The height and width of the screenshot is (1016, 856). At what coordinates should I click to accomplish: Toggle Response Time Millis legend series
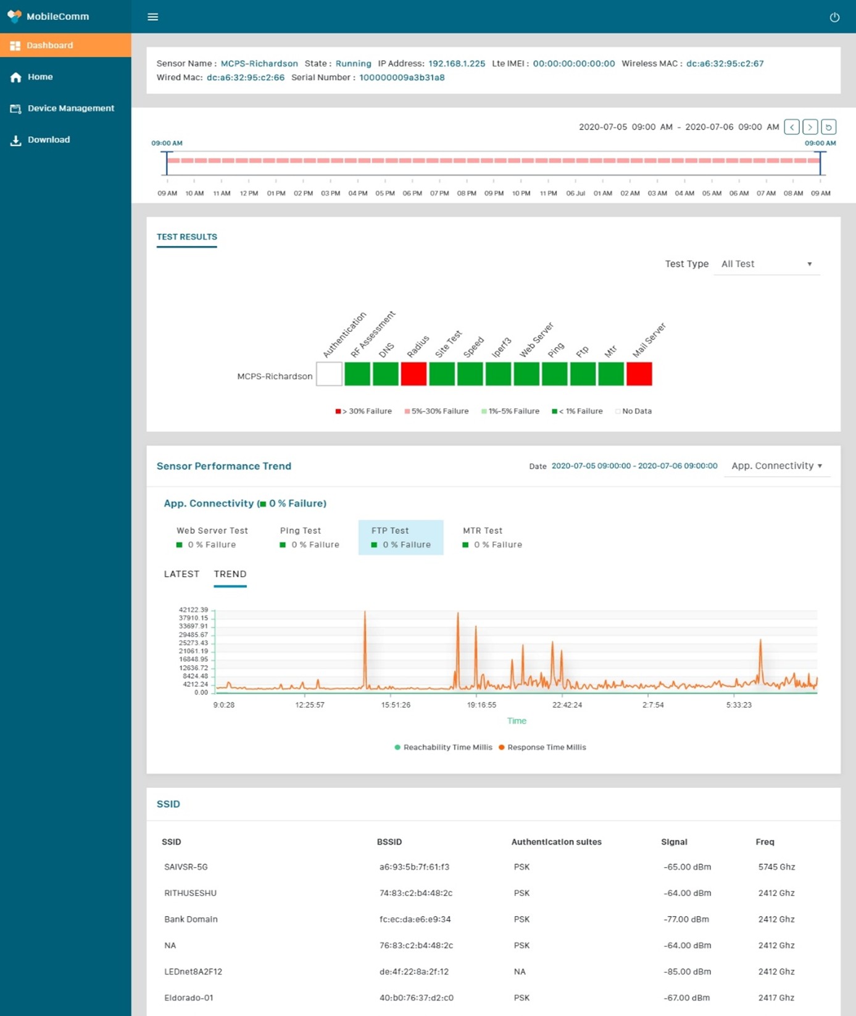click(x=542, y=747)
